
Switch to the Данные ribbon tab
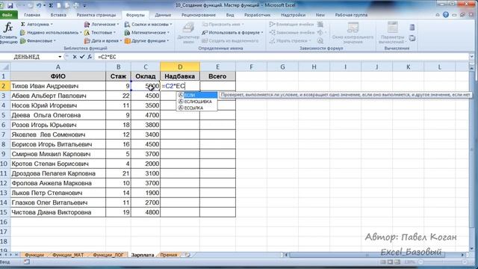click(163, 15)
